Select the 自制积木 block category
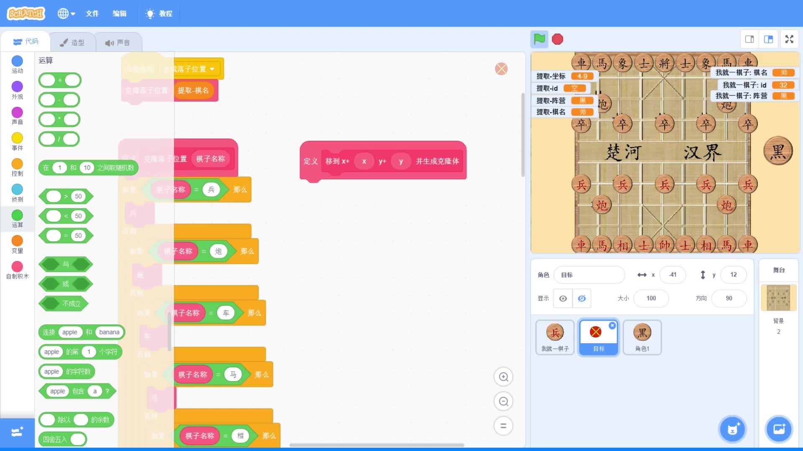The image size is (803, 451). [x=17, y=270]
